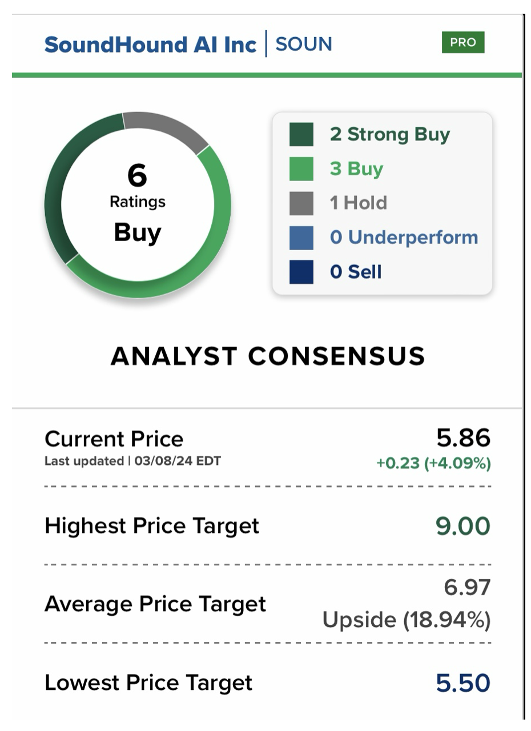Viewport: 531px width, 731px height.
Task: Click the SOUN ticker symbol
Action: [303, 45]
